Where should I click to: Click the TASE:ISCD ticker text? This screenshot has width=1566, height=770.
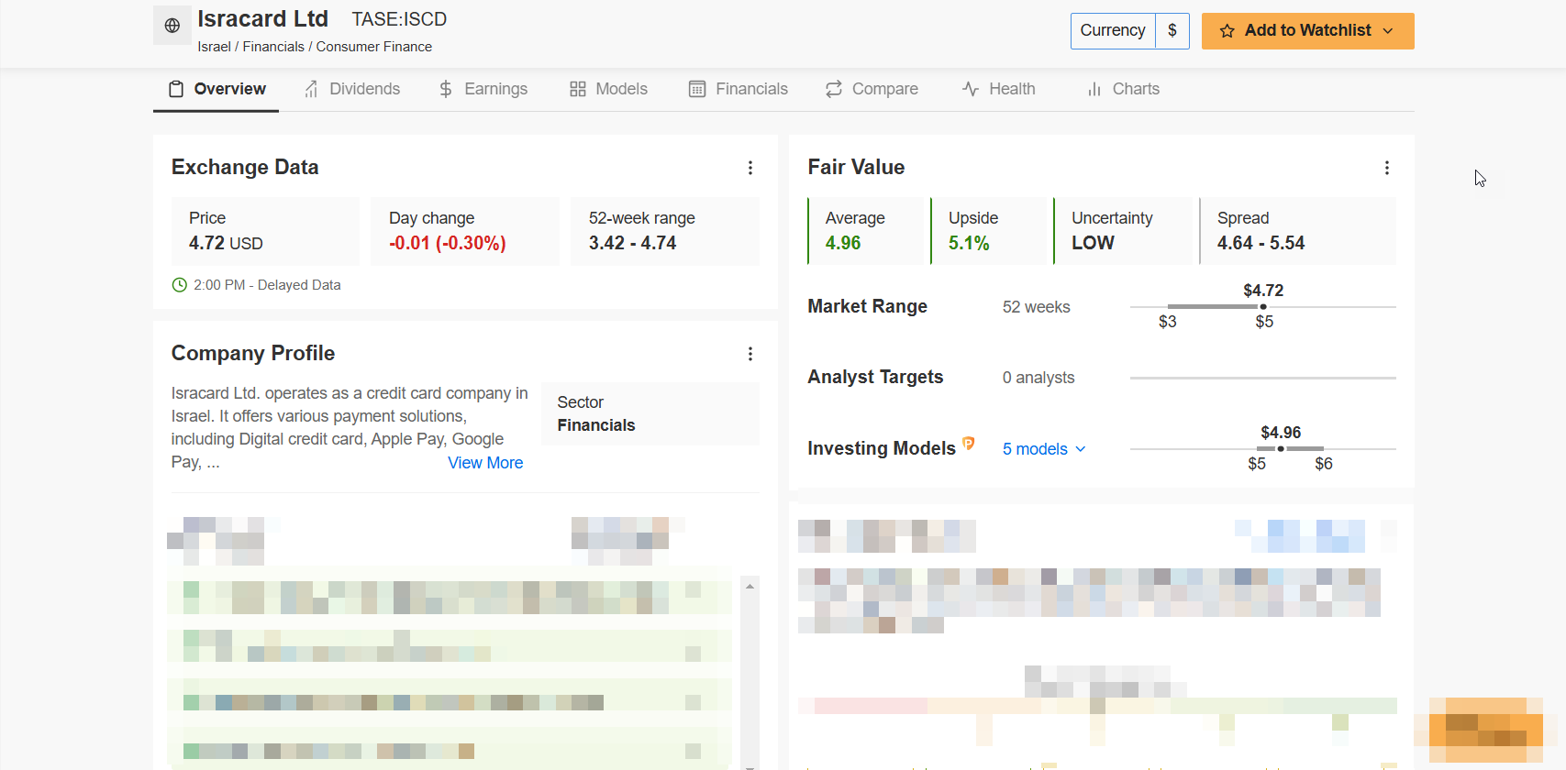[399, 19]
